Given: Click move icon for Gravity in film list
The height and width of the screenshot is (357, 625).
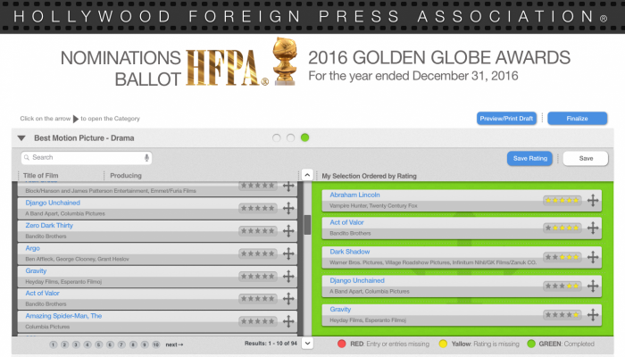Looking at the screenshot, I should click(288, 276).
